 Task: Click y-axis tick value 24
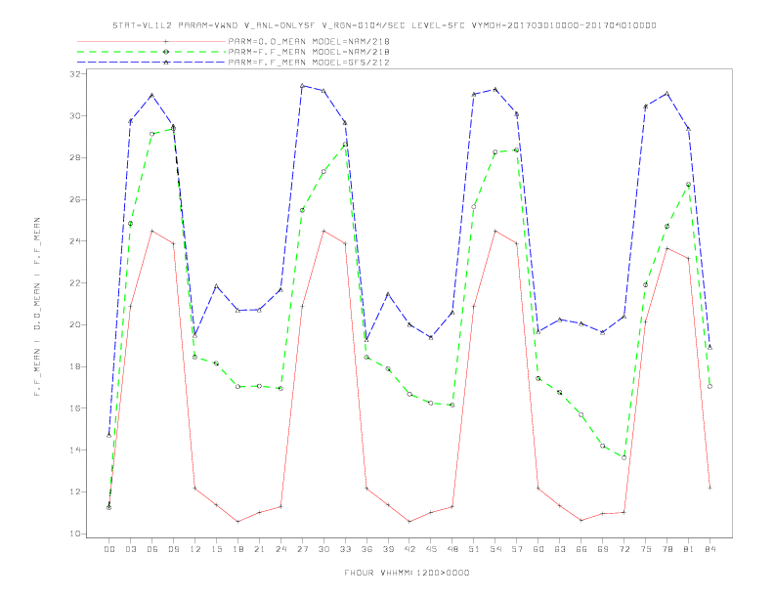(x=75, y=241)
